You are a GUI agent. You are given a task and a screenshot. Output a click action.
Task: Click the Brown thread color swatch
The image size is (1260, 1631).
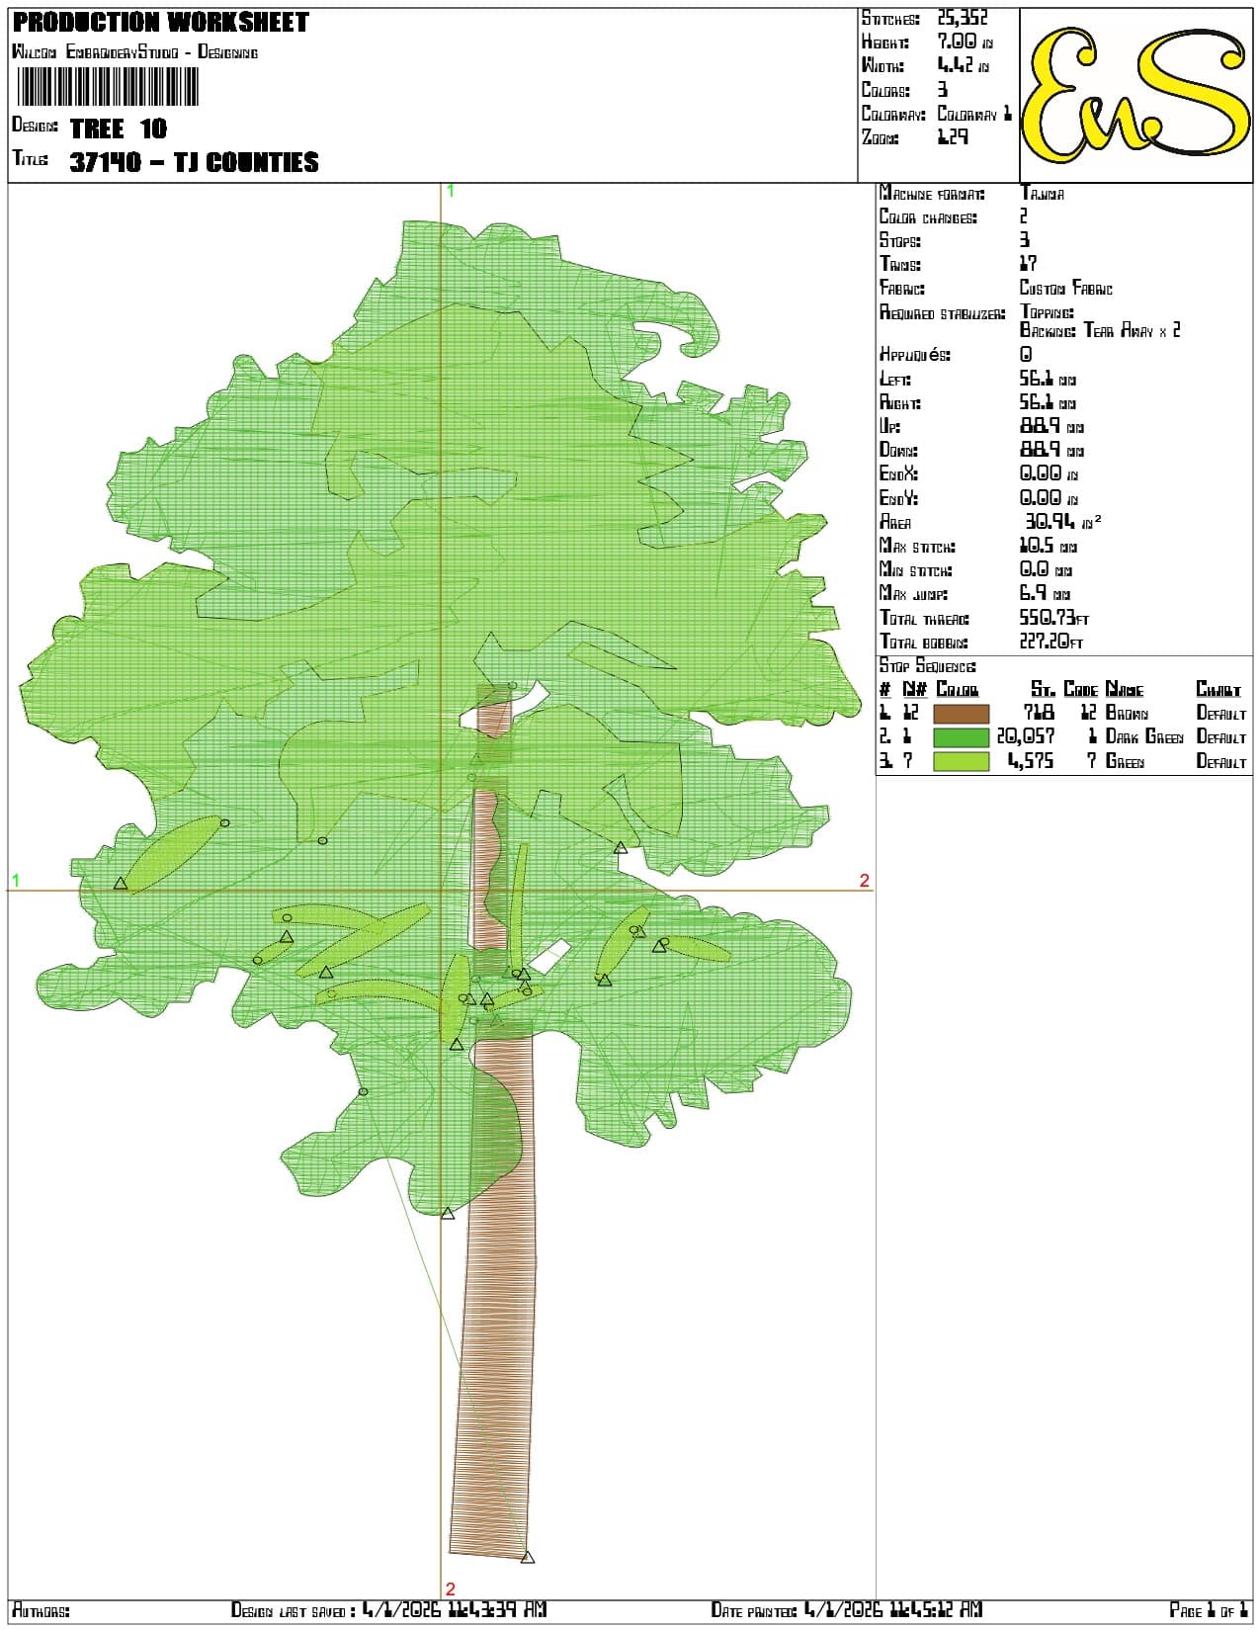pos(961,713)
